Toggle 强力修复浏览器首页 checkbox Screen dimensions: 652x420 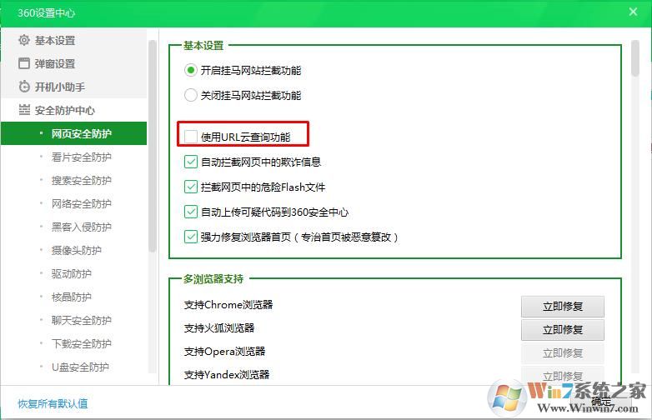point(190,237)
